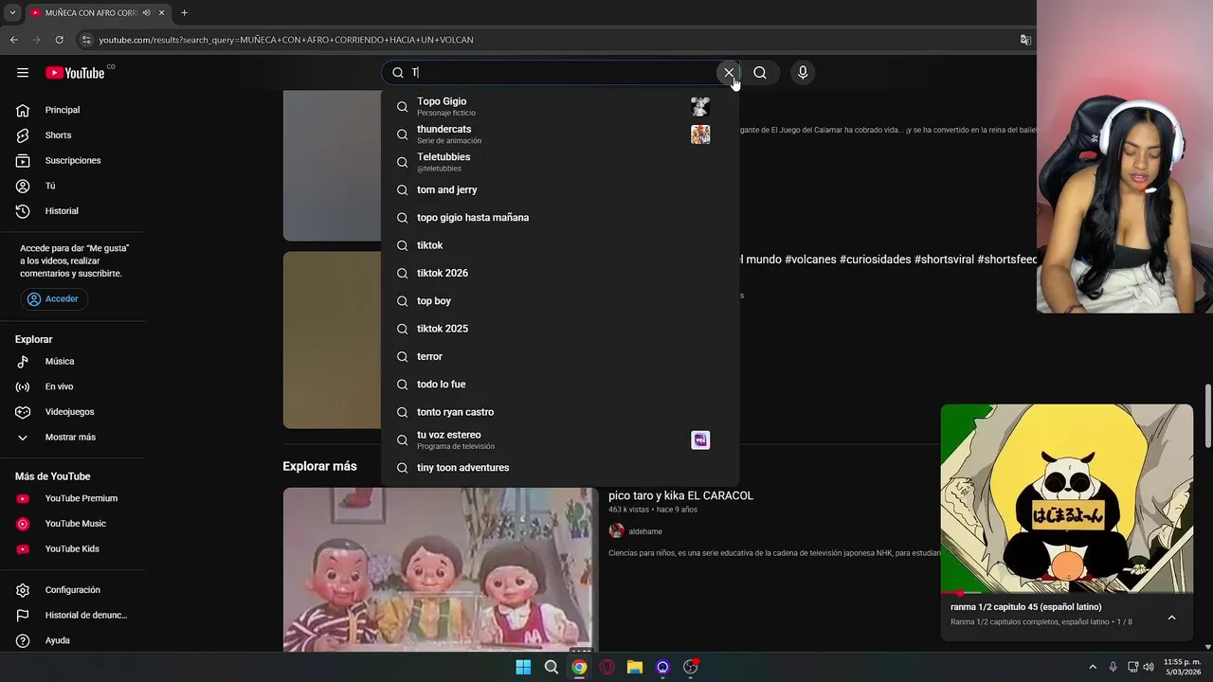Click the thundercats suggestion thumbnail
The image size is (1213, 682).
700,135
